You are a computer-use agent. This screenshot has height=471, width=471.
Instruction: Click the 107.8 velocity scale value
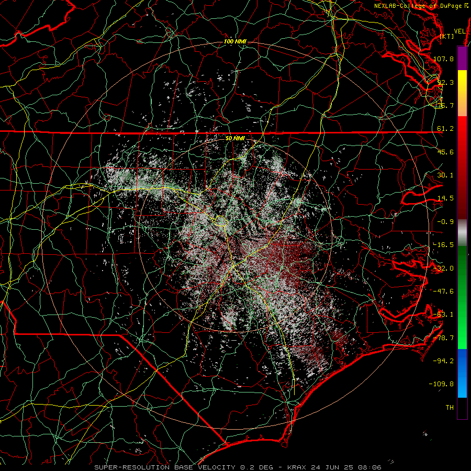[x=444, y=59]
